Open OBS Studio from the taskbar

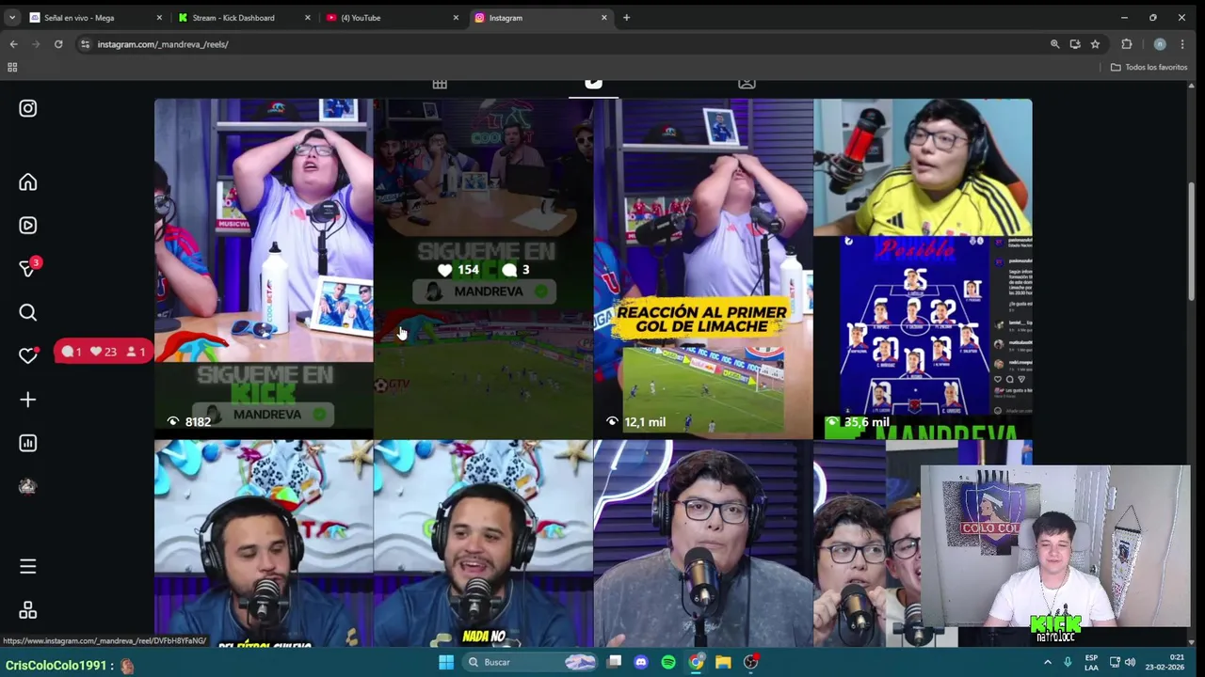point(750,662)
